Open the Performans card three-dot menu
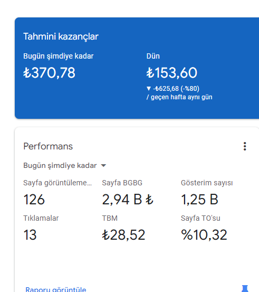The height and width of the screenshot is (292, 259). tap(245, 146)
